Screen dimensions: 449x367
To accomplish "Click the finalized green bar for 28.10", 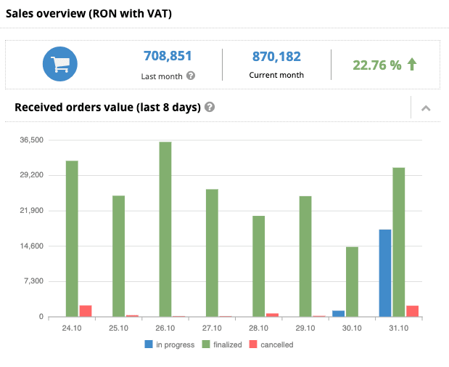I will pos(258,266).
